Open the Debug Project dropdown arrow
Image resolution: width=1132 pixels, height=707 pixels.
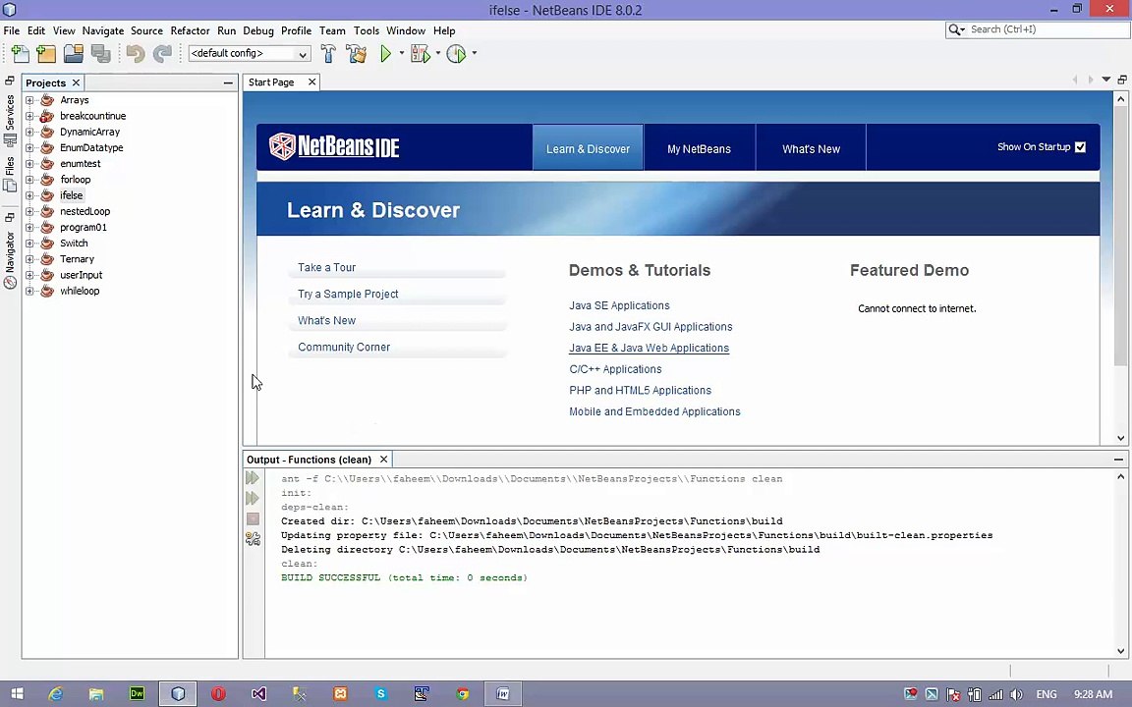(437, 53)
